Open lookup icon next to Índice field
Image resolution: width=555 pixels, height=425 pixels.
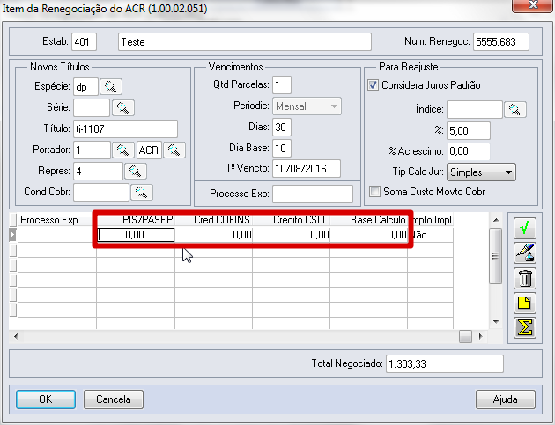(515, 110)
